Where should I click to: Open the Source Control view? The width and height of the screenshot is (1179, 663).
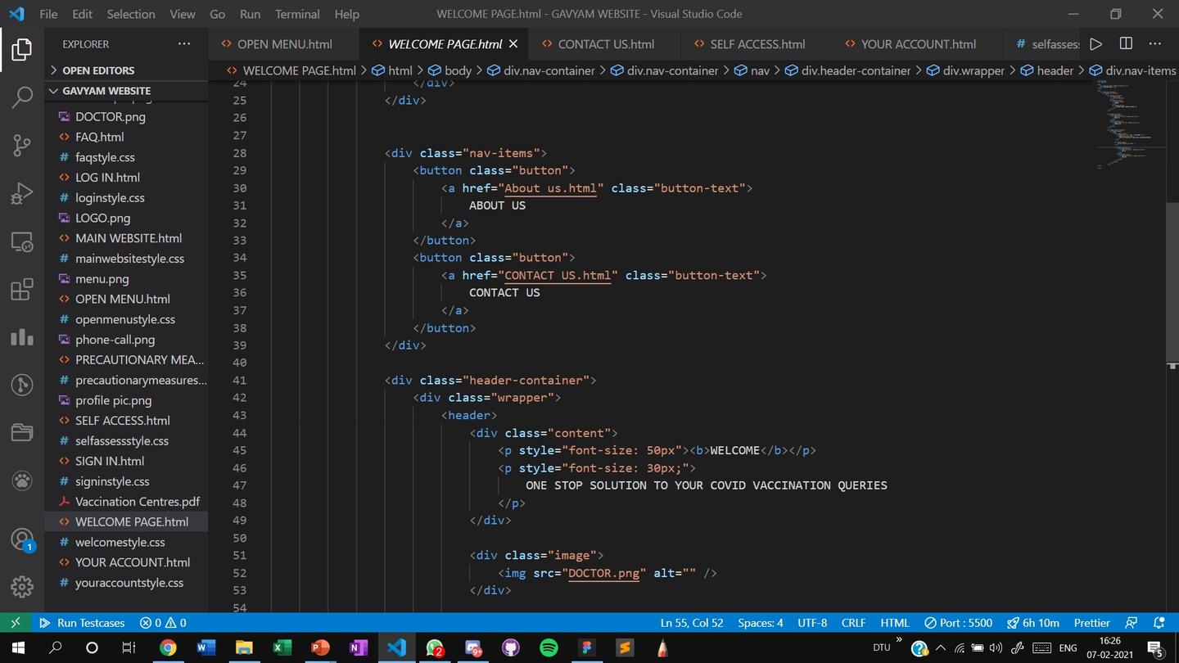[x=22, y=146]
